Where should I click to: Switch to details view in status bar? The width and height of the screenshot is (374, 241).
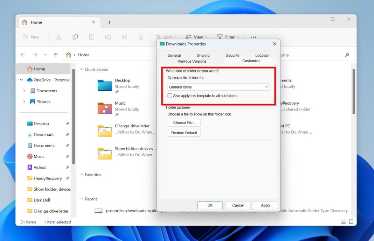343,221
